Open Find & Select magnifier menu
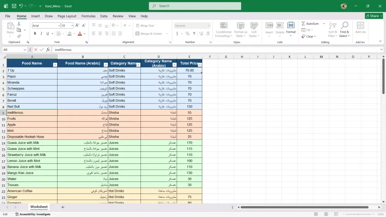The image size is (386, 217). click(x=344, y=30)
